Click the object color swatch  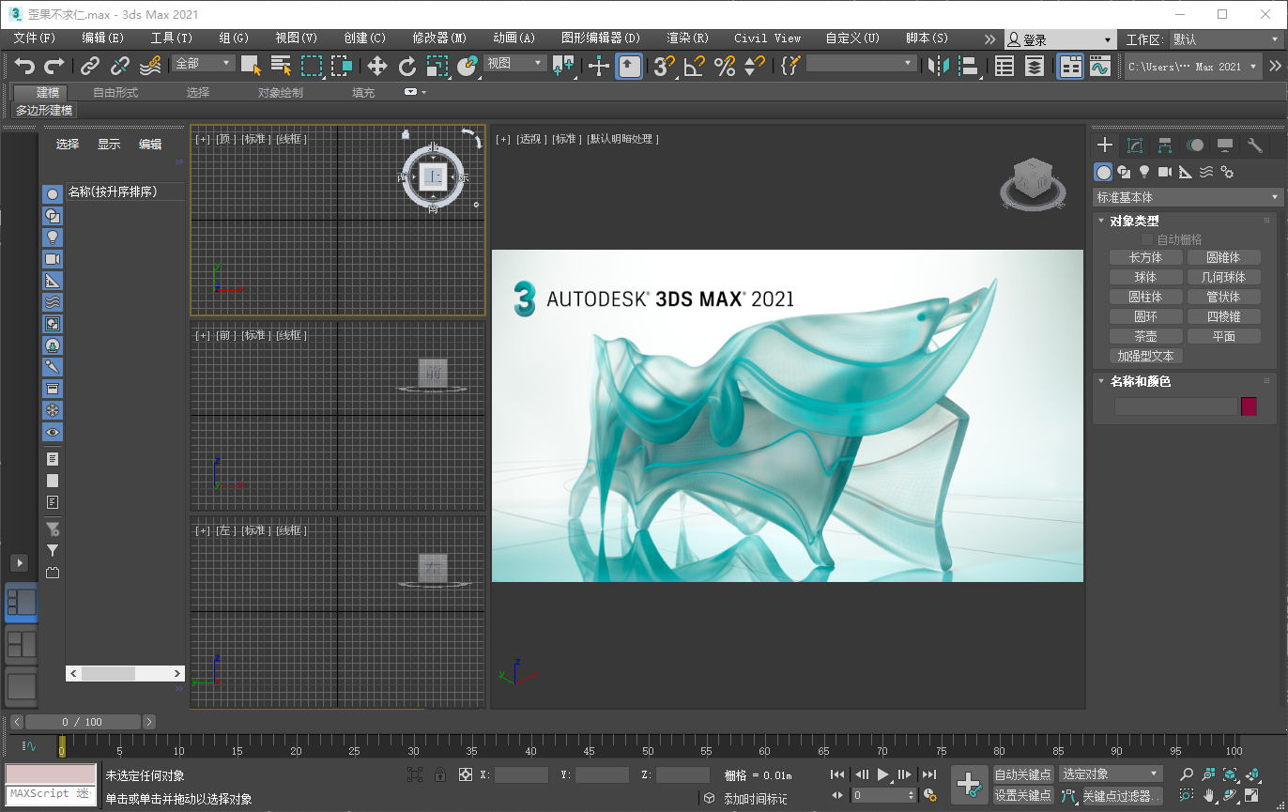click(x=1249, y=406)
